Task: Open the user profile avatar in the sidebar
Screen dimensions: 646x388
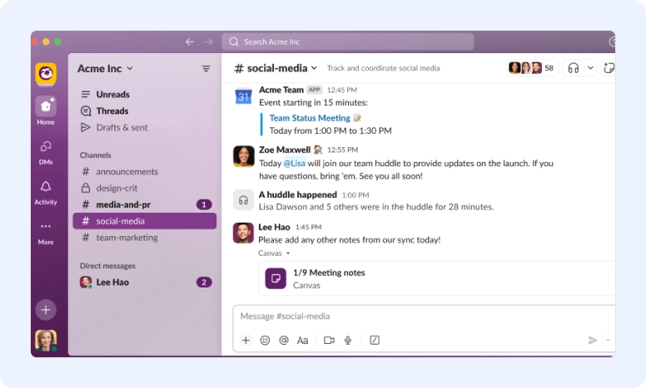Action: (x=46, y=341)
